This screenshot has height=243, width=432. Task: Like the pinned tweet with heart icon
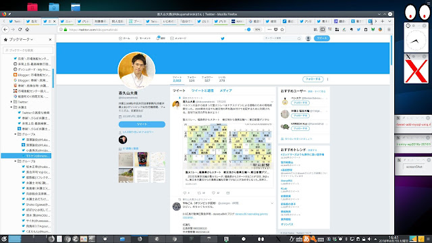tap(213, 193)
